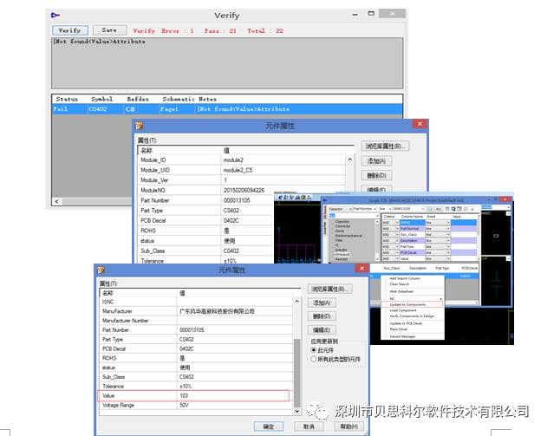
Task: Select Electromechanical in the category list
Action: (348, 236)
